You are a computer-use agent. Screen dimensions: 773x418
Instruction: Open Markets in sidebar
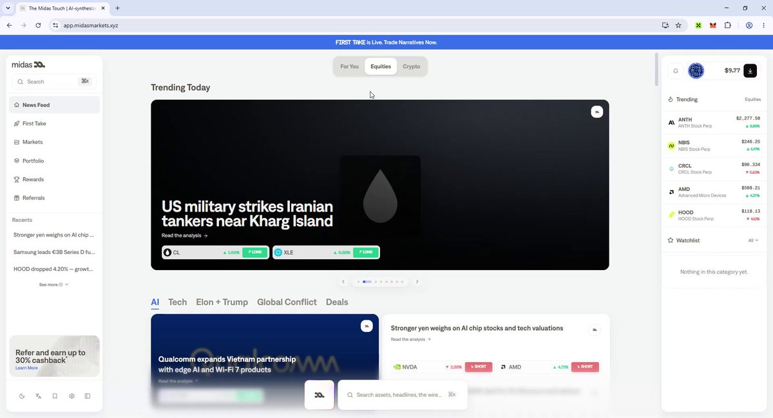(x=54, y=142)
